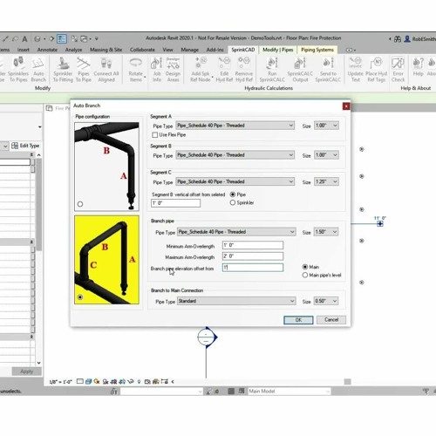Screen dimensions: 436x436
Task: Switch to the Analyze ribbon tab
Action: 73,50
